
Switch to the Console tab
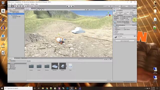click(x=17, y=58)
